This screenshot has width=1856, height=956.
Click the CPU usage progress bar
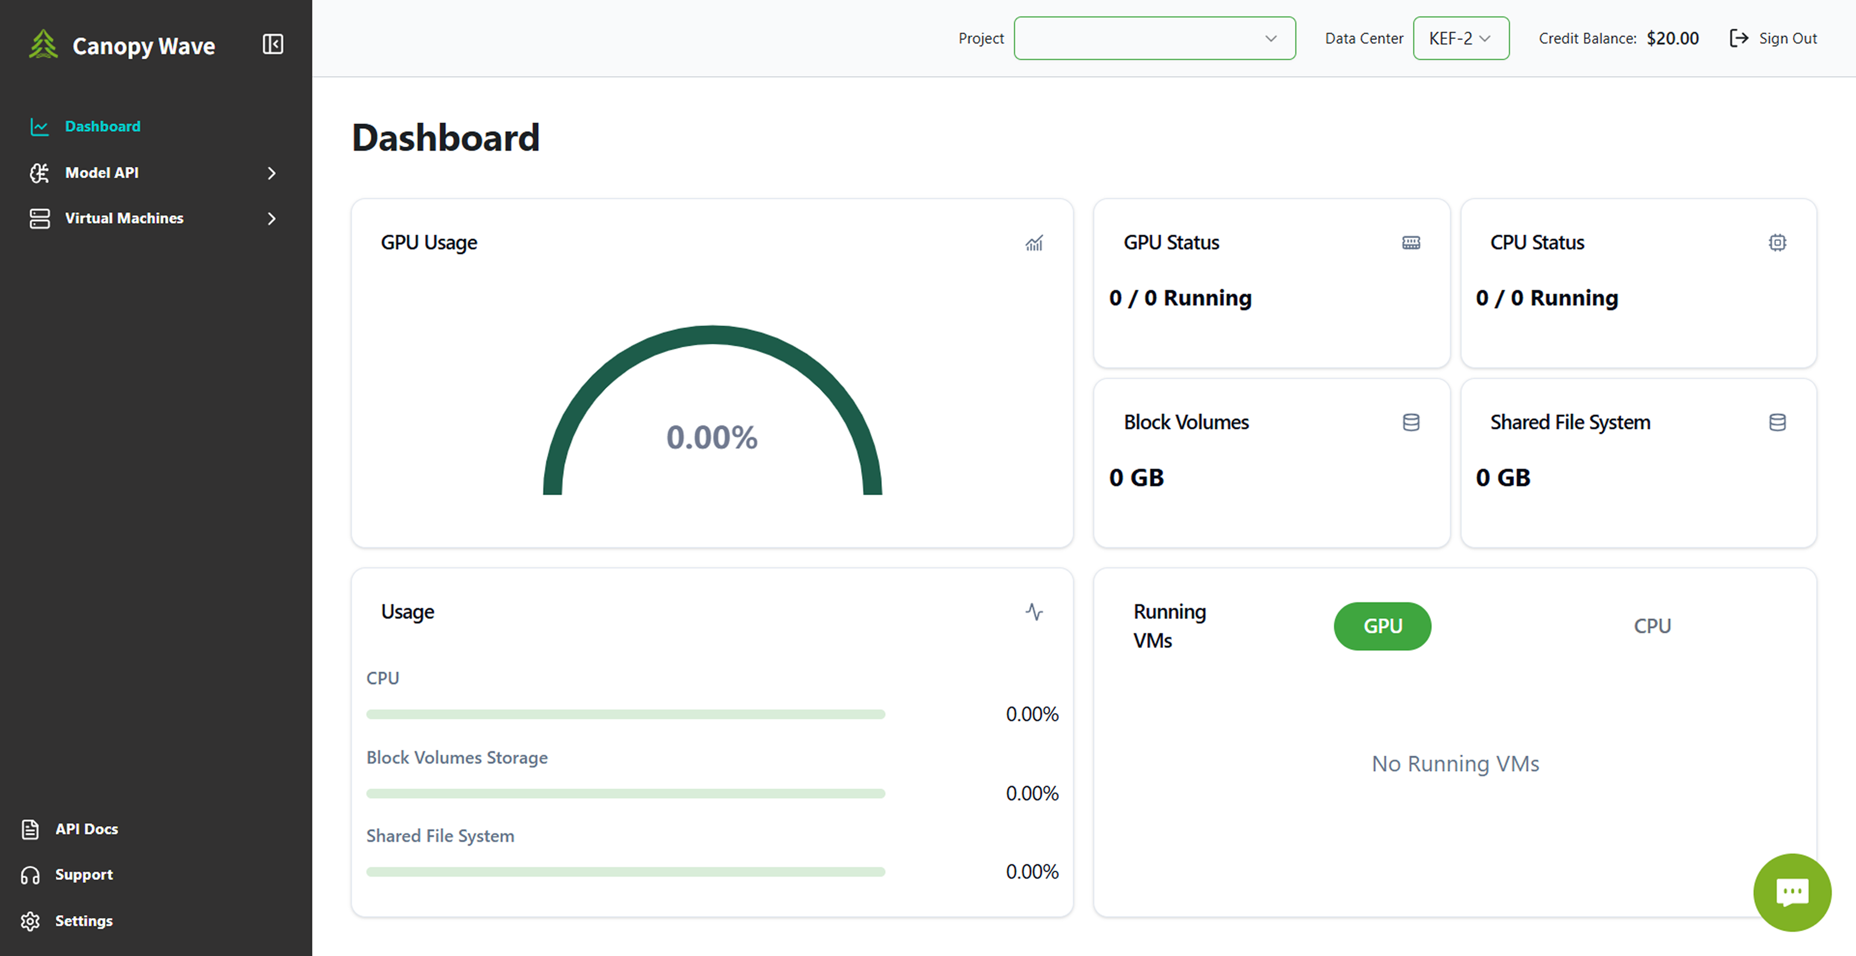click(x=625, y=714)
